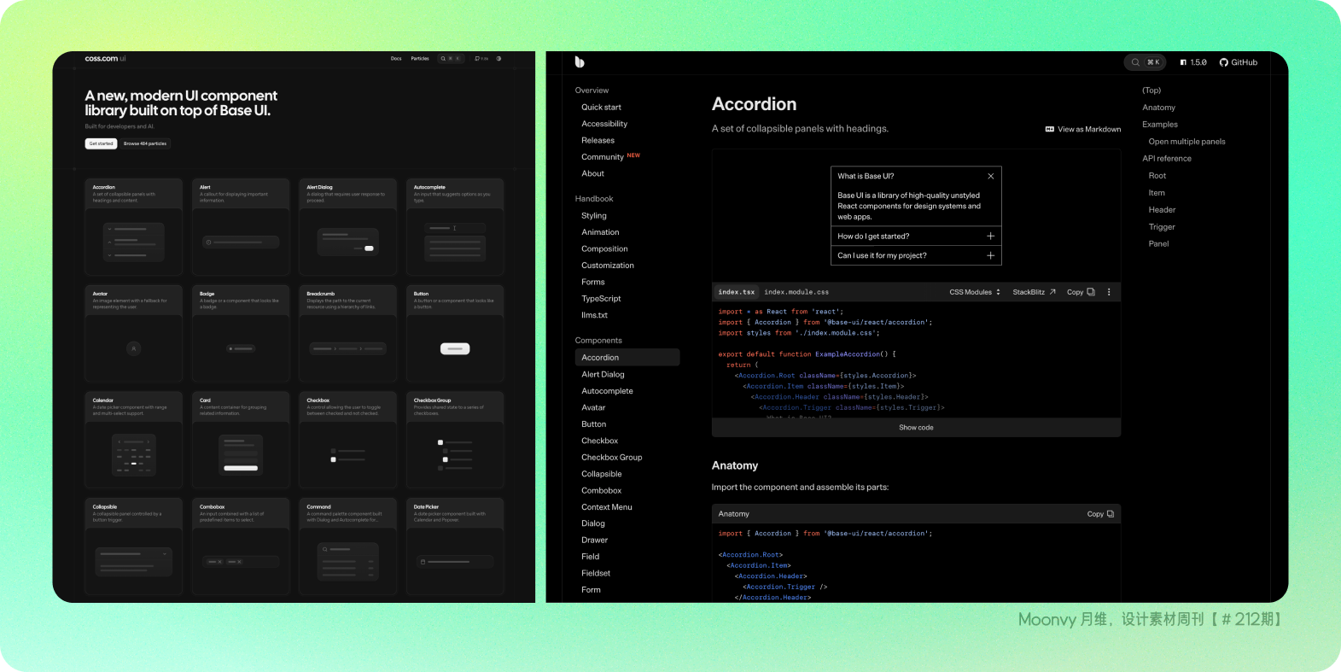Click the search icon in the Command card
Viewport: 1341px width, 672px height.
pos(325,549)
